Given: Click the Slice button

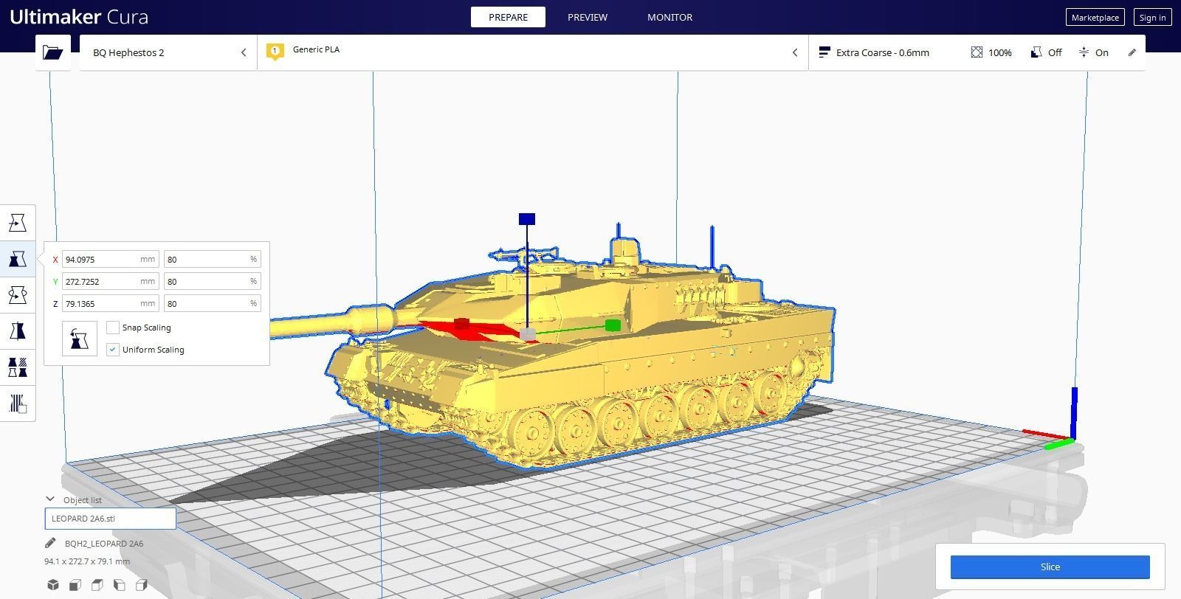Looking at the screenshot, I should (1050, 567).
